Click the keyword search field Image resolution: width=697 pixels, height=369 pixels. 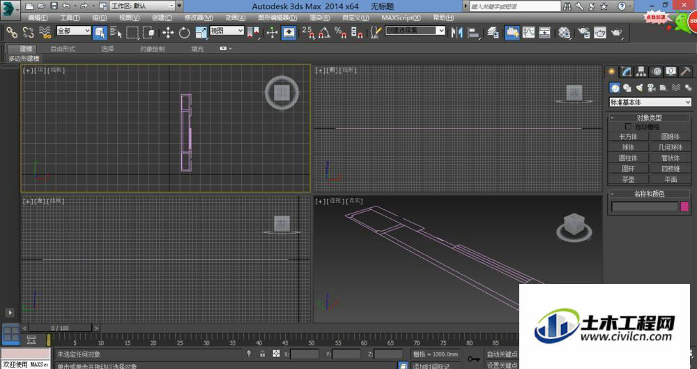(515, 7)
